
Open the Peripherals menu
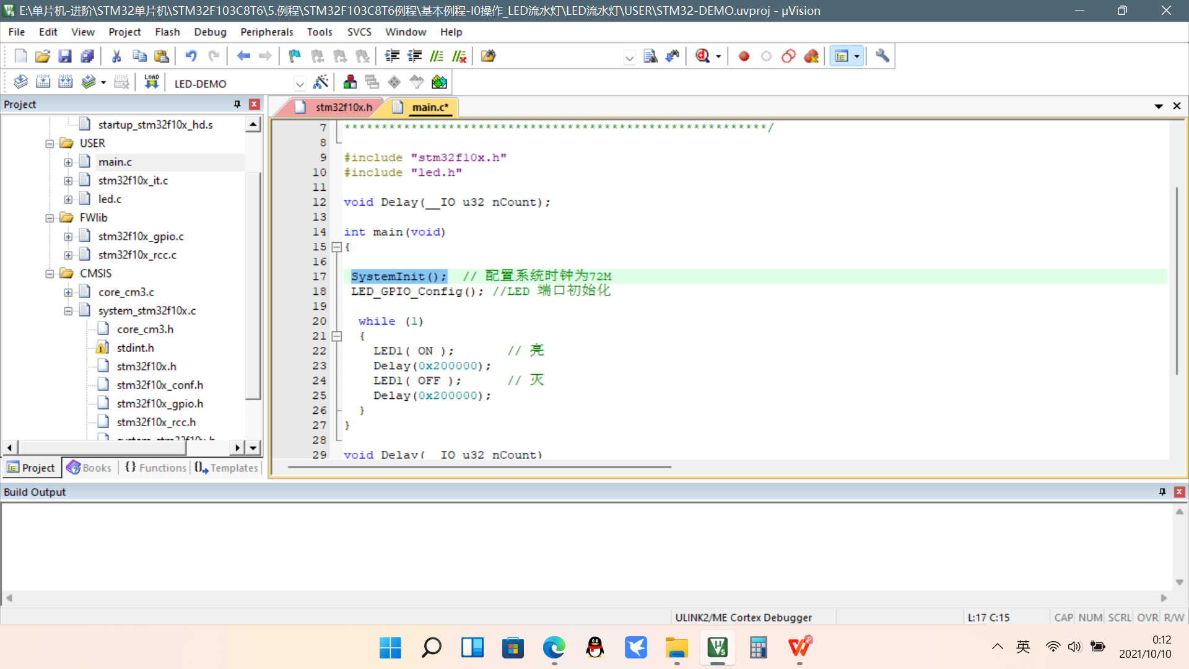266,32
